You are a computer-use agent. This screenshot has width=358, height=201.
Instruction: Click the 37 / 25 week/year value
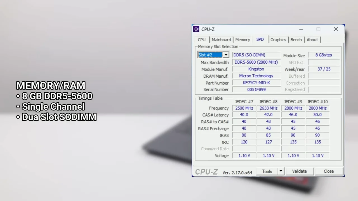[x=324, y=69]
